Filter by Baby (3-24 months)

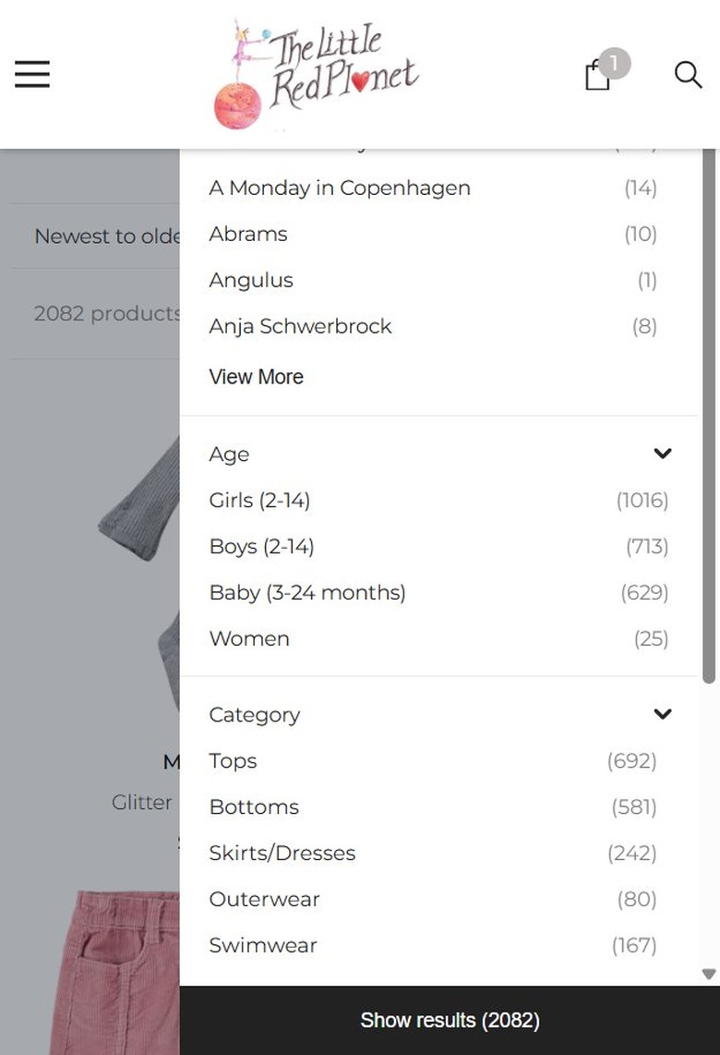click(x=438, y=592)
